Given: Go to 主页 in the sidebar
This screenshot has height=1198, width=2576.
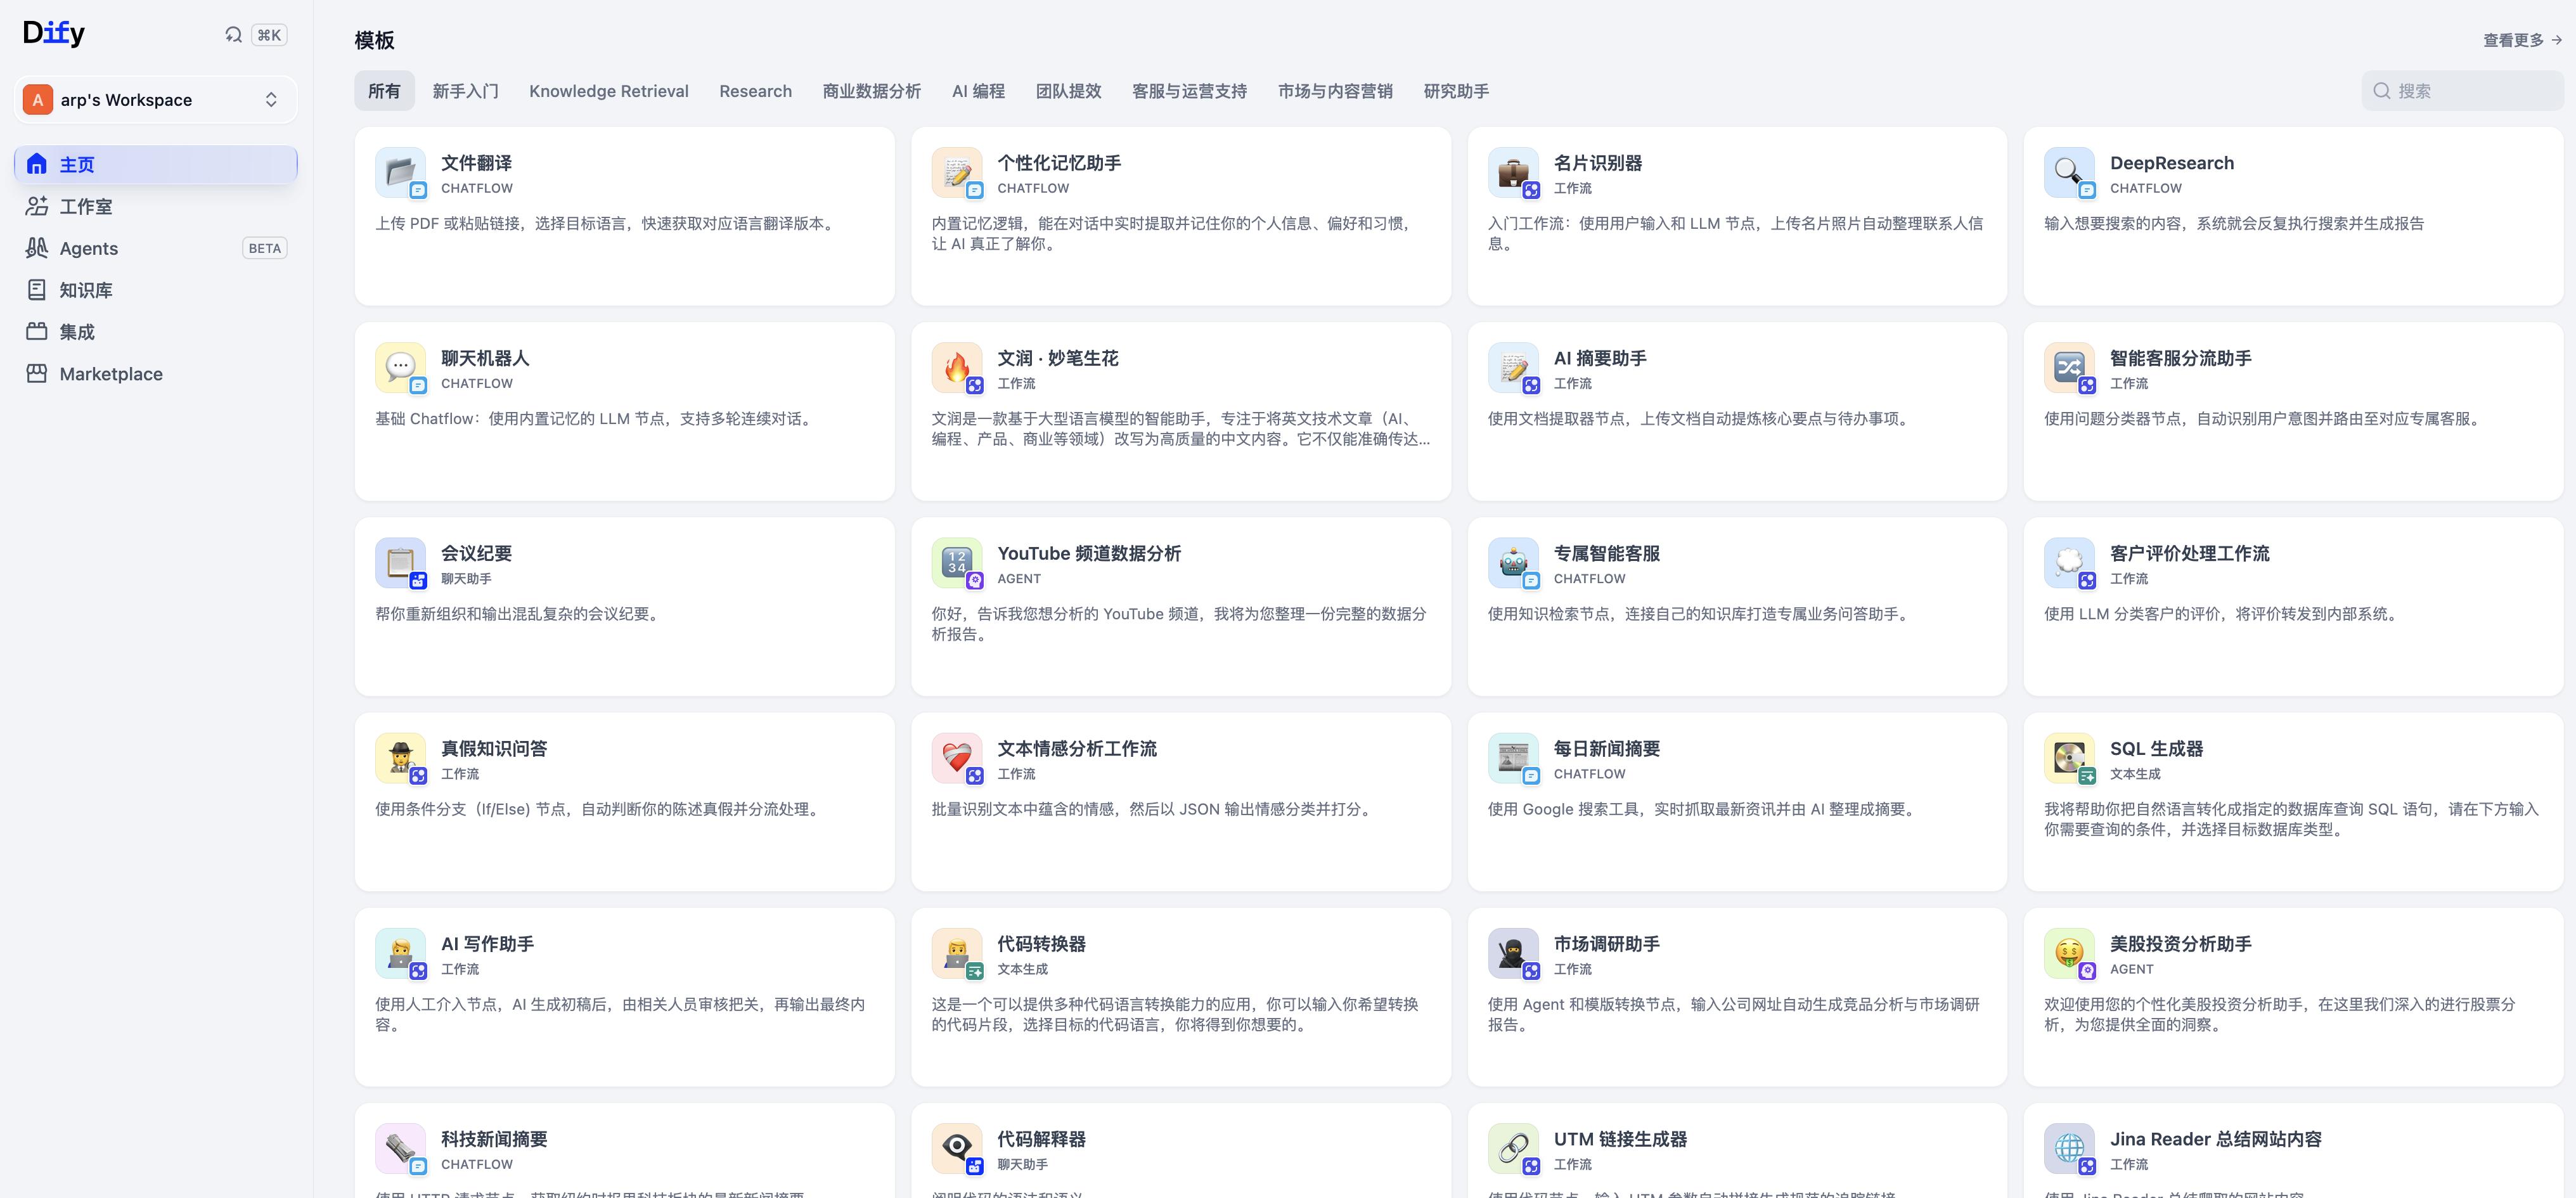Looking at the screenshot, I should coord(156,164).
